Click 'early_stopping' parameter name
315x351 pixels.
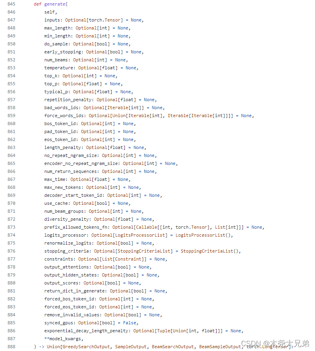pos(62,52)
